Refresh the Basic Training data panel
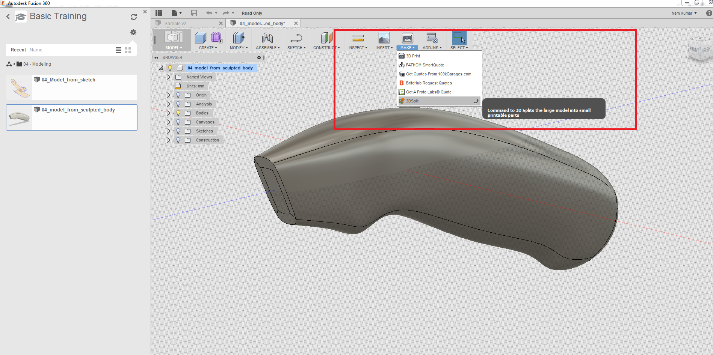 133,17
